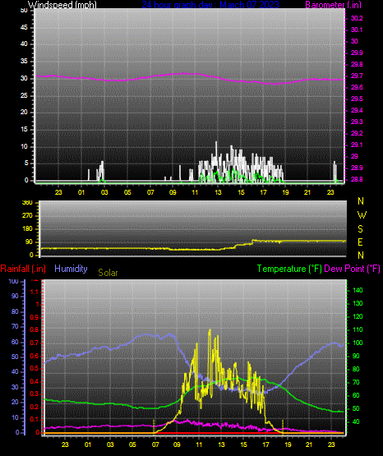Click the 110 temperature axis value
The width and height of the screenshot is (383, 456).
pos(358,329)
